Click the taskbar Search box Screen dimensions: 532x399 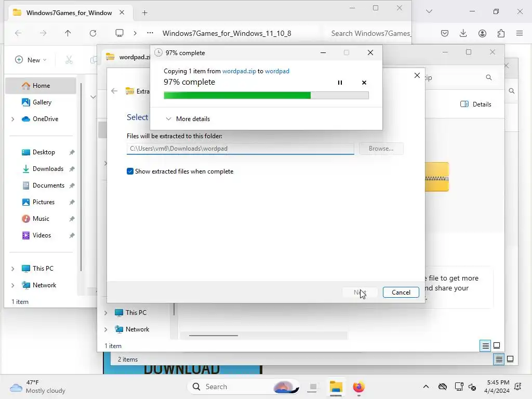click(244, 387)
